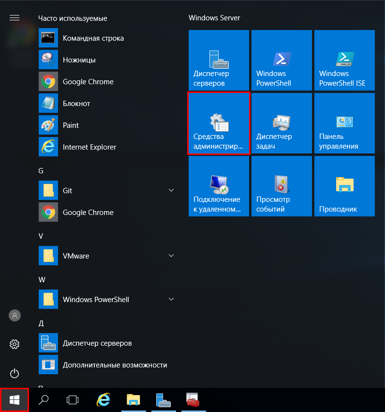Open Settings via the gear icon

[15, 344]
